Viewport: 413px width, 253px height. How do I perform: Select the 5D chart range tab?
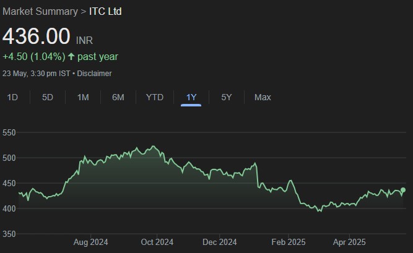click(x=48, y=97)
